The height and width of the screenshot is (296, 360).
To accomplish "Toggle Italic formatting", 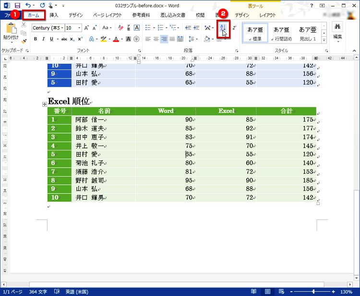I will pyautogui.click(x=43, y=39).
